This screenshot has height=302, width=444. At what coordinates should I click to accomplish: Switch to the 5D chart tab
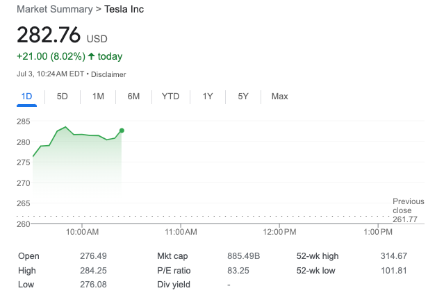(x=62, y=97)
